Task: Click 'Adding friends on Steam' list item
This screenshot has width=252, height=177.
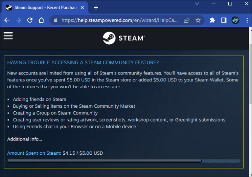Action: [x=39, y=99]
